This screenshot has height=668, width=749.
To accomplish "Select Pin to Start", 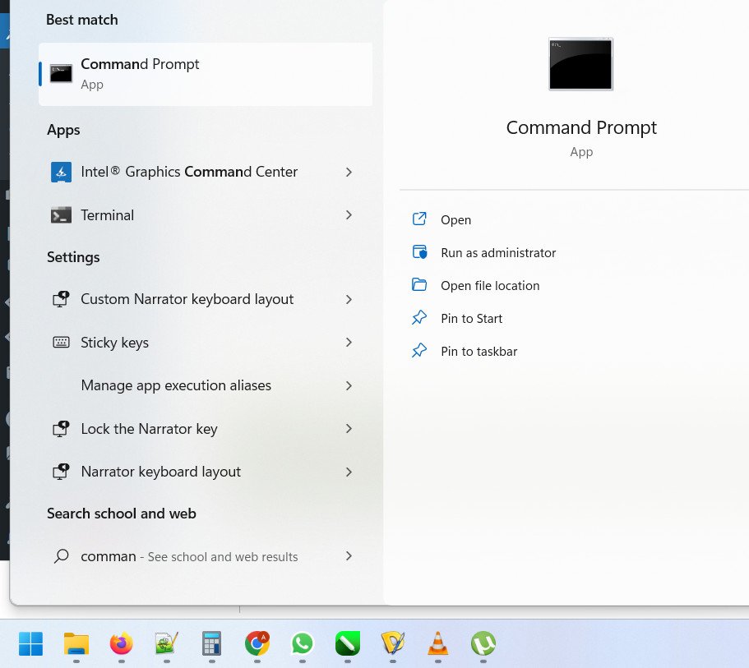I will [471, 319].
